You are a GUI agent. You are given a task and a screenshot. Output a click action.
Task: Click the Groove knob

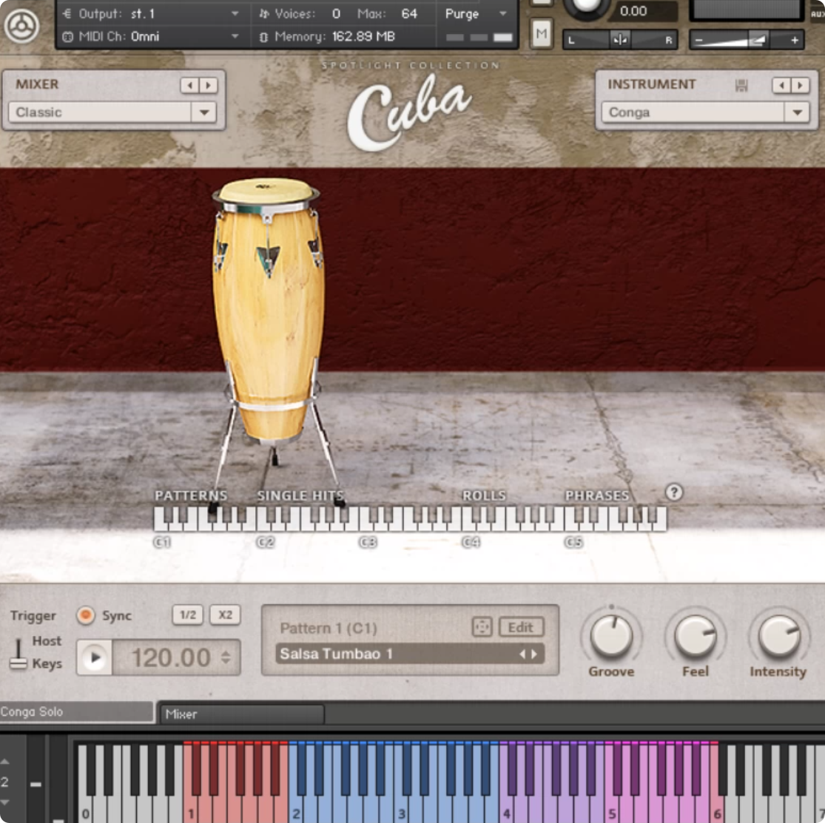611,636
